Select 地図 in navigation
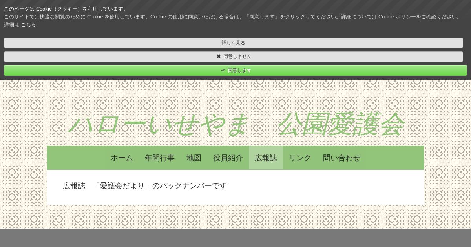 [x=194, y=158]
